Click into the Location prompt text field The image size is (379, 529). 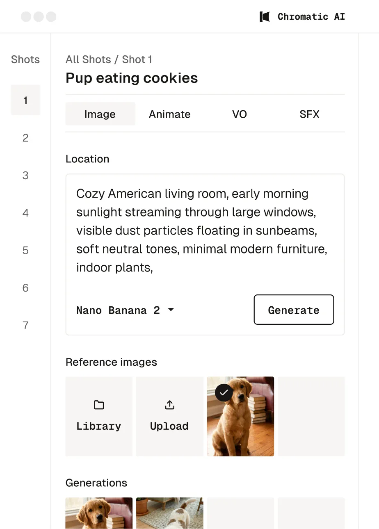tap(204, 230)
